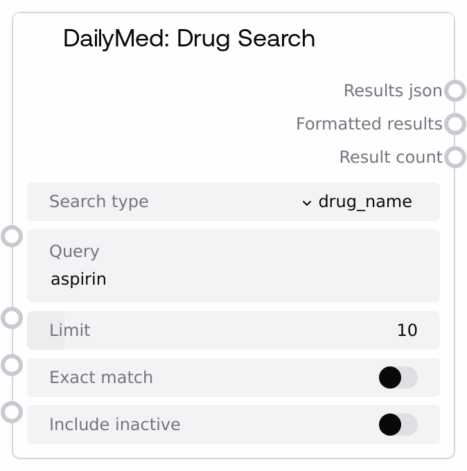Enable the Exact match switch
Image resolution: width=467 pixels, height=471 pixels.
coord(398,377)
